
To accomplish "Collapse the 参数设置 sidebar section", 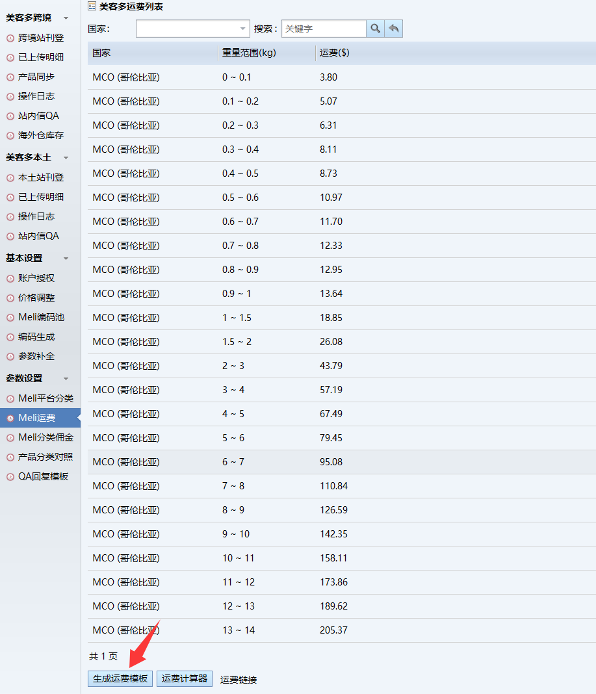I will point(66,379).
